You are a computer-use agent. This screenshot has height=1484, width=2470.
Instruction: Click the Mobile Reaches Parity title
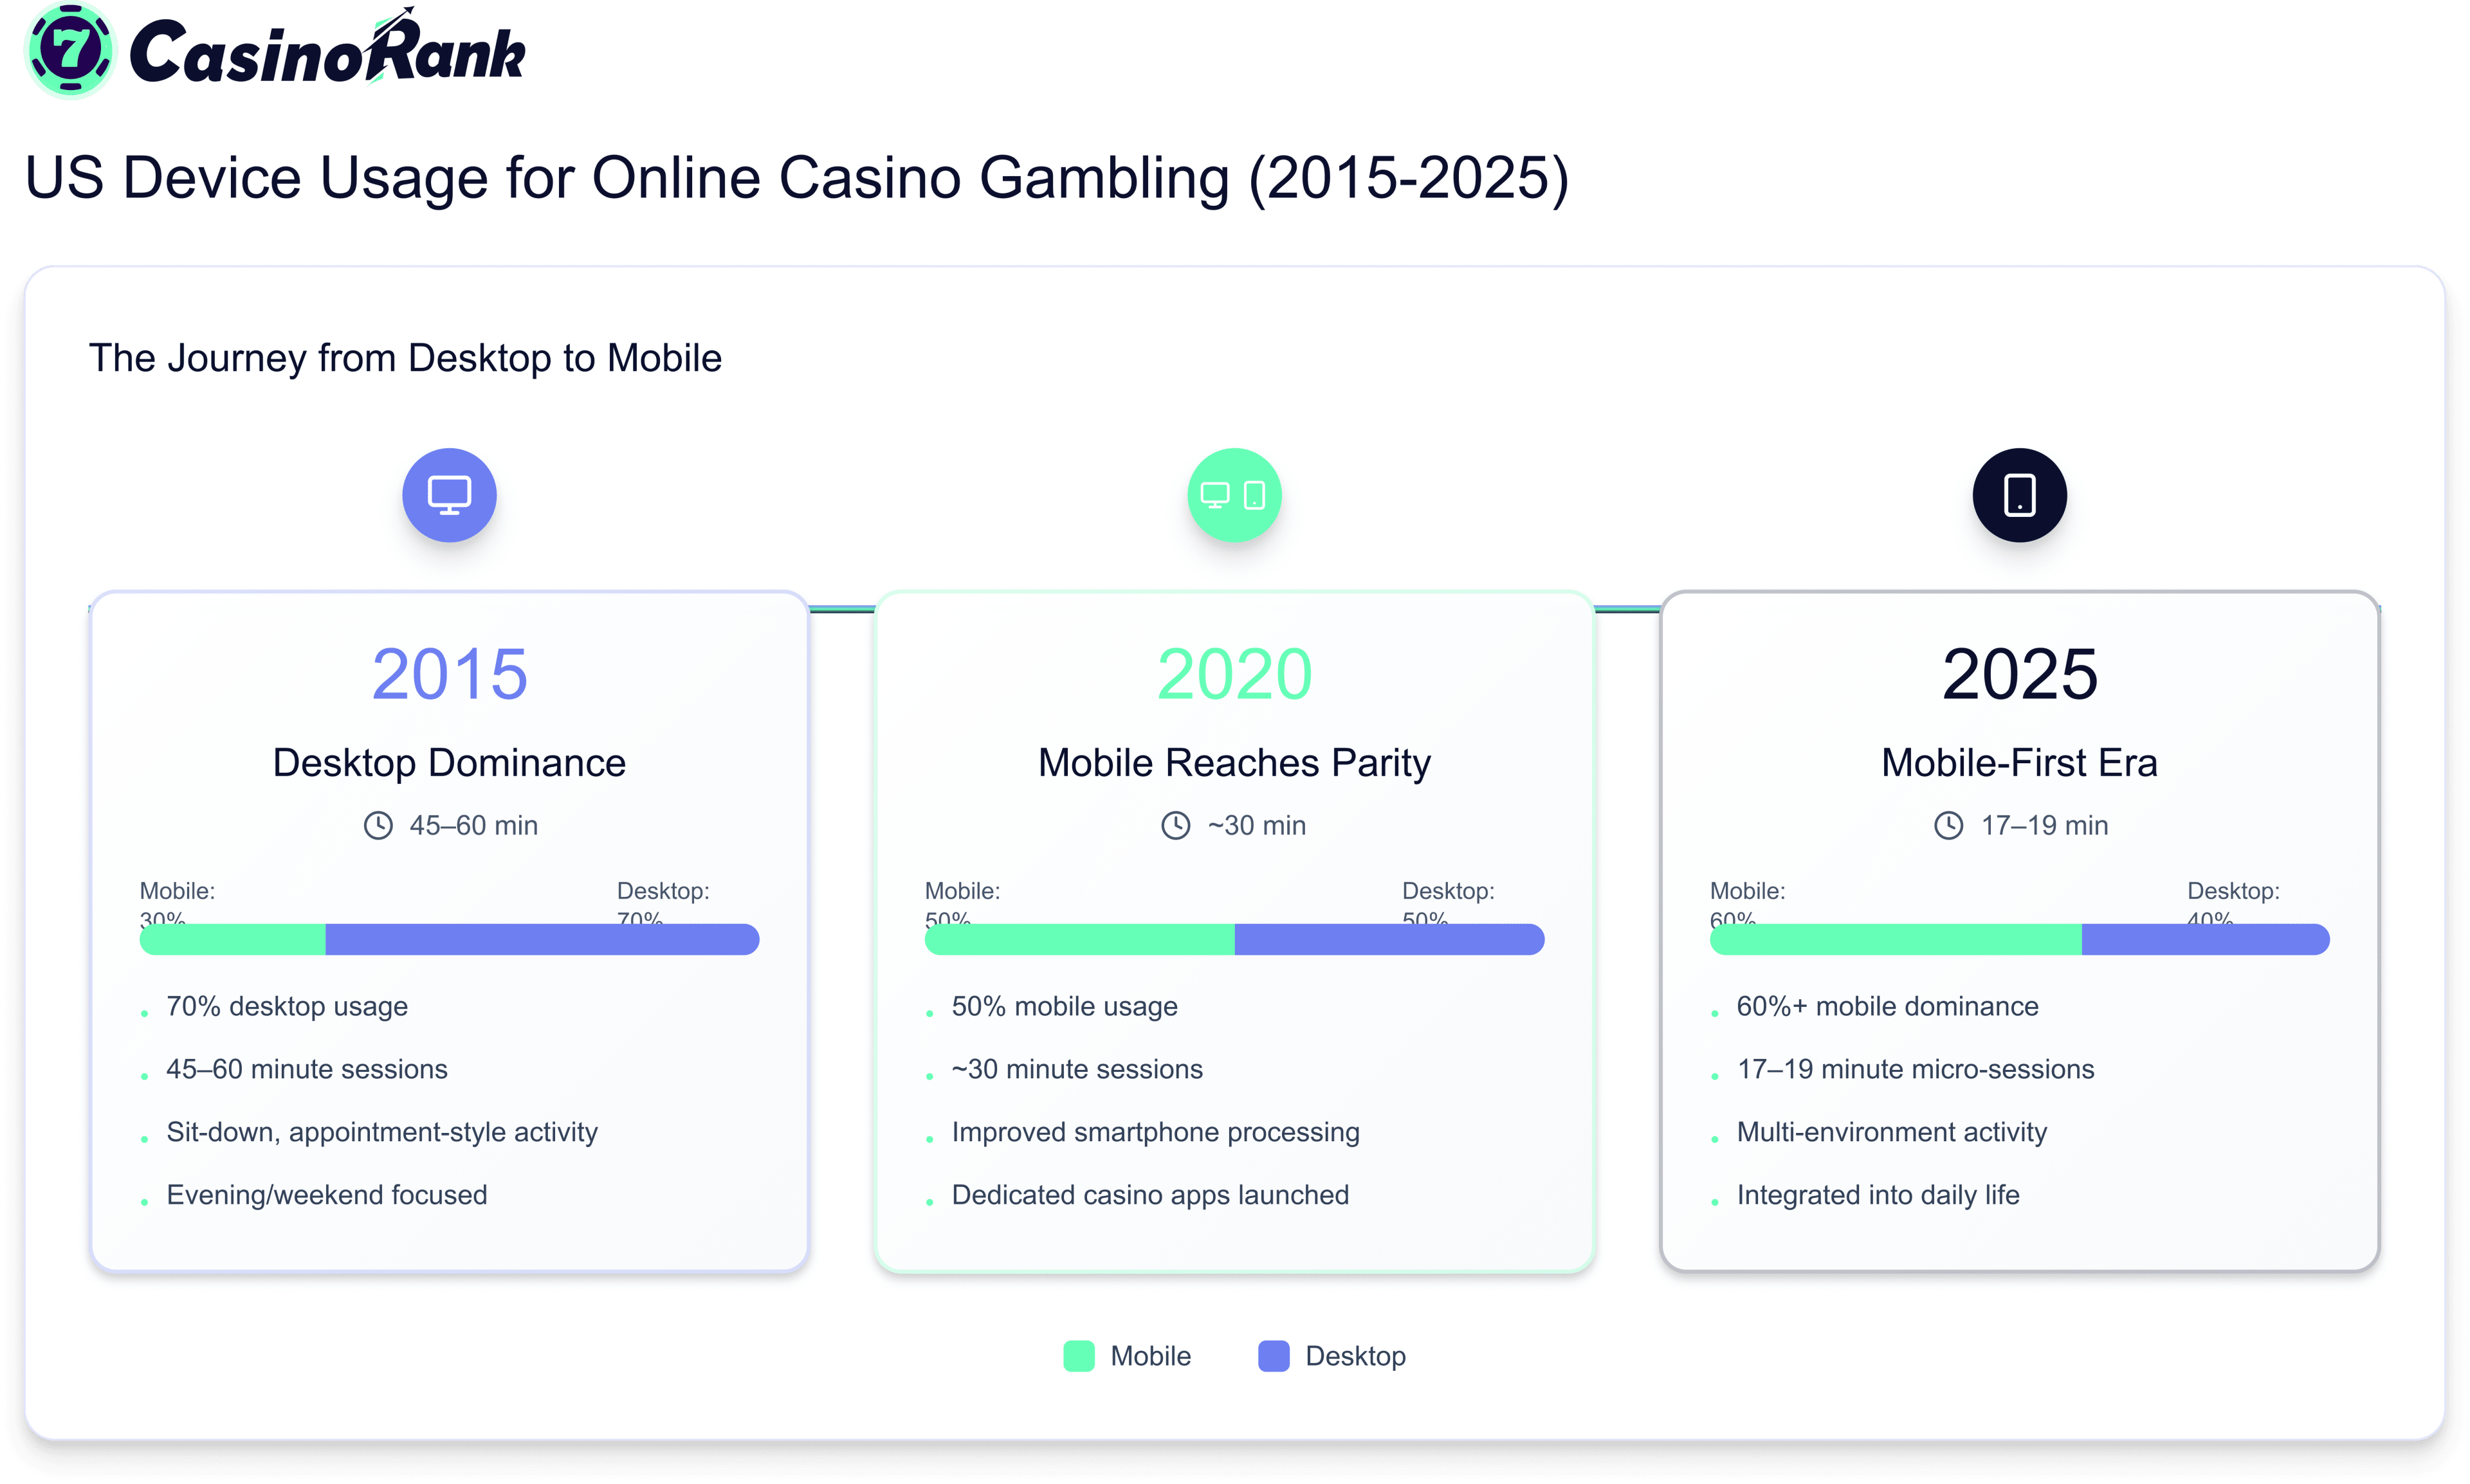1234,763
